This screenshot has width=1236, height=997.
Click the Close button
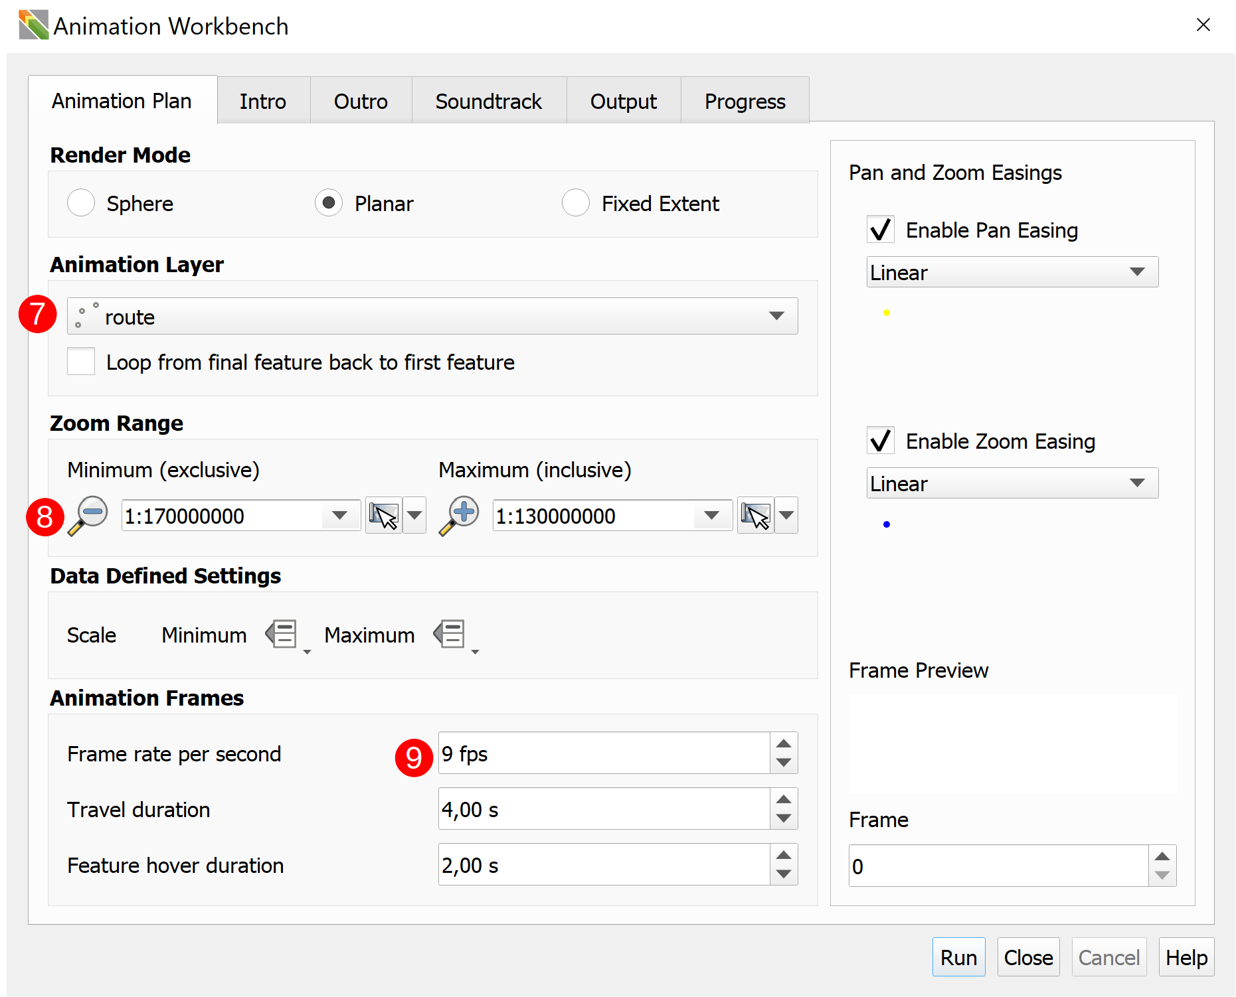tap(1028, 957)
